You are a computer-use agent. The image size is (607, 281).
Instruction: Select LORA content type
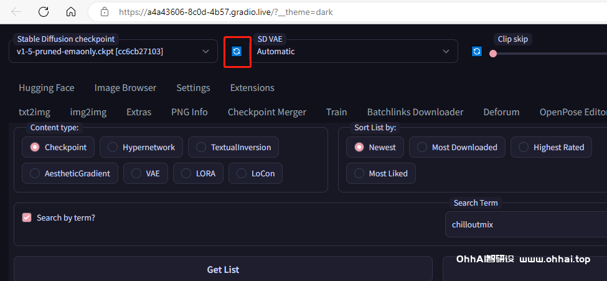click(198, 173)
